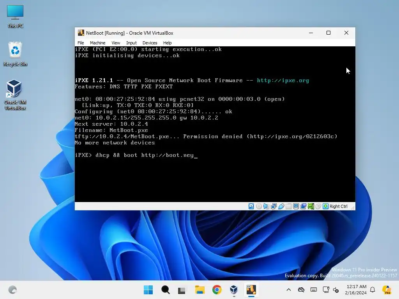Click the recording status icon

tap(303, 206)
